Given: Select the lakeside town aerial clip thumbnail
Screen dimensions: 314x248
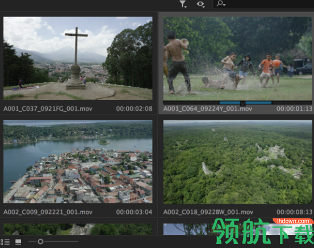Looking at the screenshot, I should click(x=78, y=162).
